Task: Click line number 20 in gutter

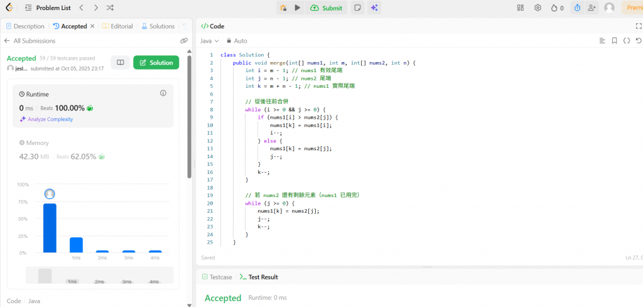Action: point(210,203)
